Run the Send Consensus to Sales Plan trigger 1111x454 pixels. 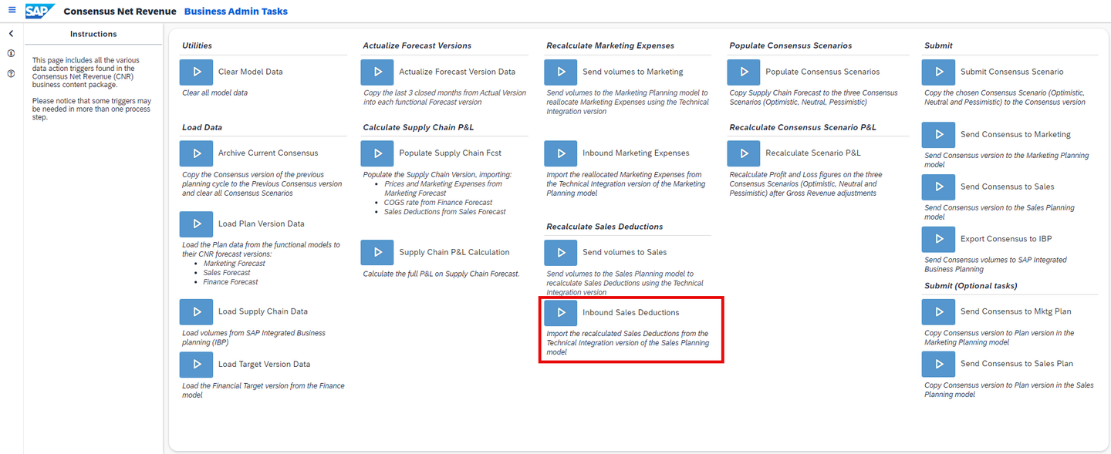click(939, 364)
